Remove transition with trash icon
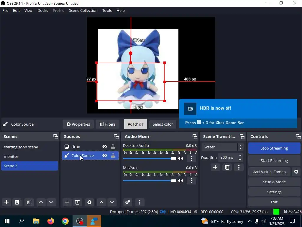Screen dimensions: 302x227 (227, 167)
